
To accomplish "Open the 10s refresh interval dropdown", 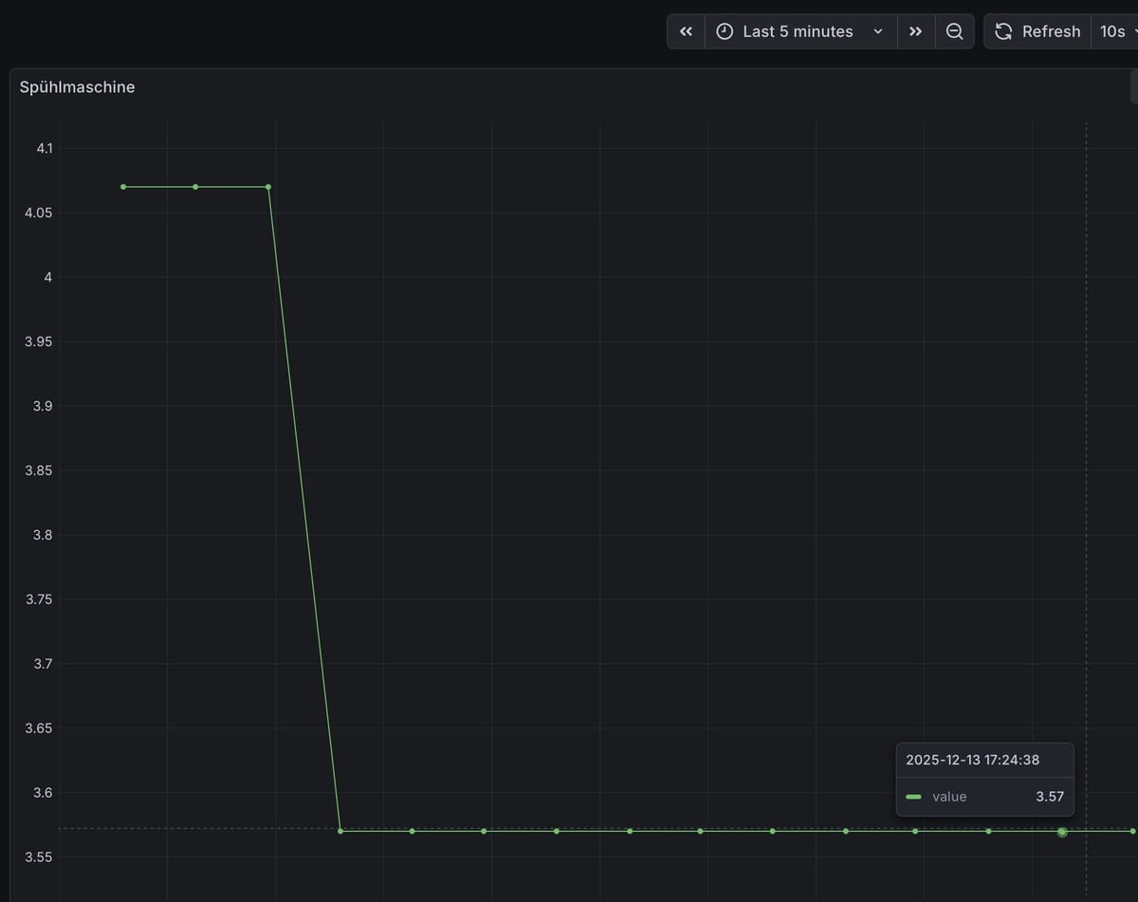I will coord(1115,31).
